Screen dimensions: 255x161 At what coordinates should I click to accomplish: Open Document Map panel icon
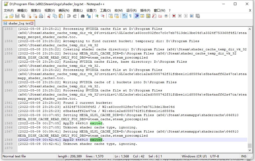[148, 16]
